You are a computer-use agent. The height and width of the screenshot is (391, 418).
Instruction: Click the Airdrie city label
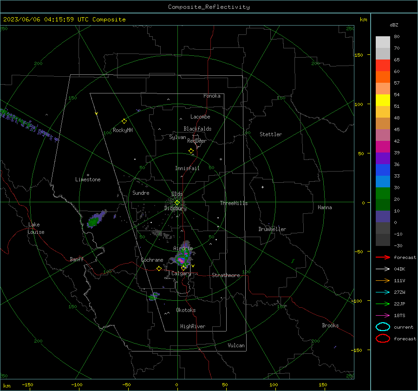pyautogui.click(x=183, y=248)
